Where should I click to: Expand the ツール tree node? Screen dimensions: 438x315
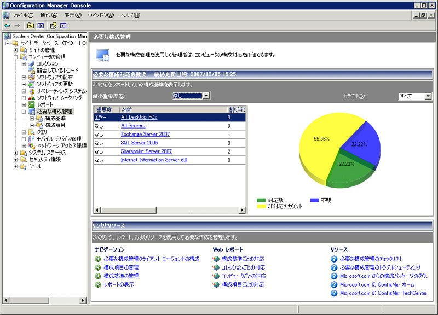coord(16,166)
